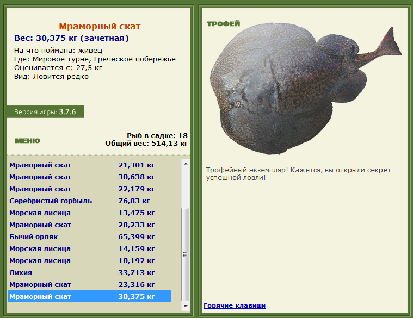Screen dimensions: 413x318
Task: Click the Общий вес: 514,13 кг total
Action: (x=146, y=144)
